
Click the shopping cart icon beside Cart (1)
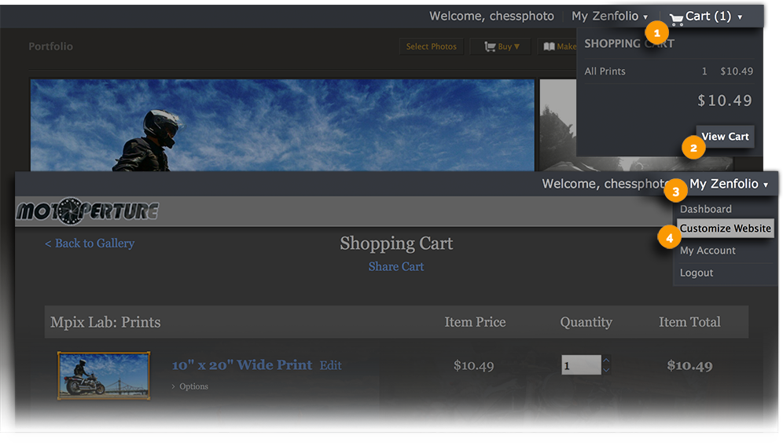point(676,19)
